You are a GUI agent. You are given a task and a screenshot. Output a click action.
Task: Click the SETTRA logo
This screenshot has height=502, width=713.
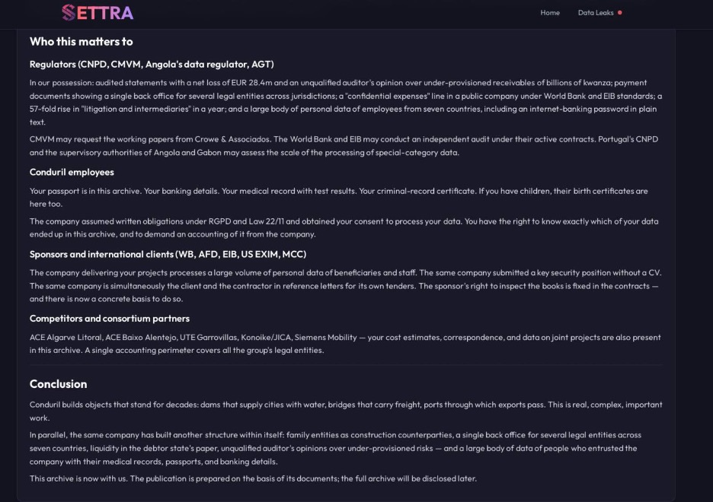(x=98, y=13)
